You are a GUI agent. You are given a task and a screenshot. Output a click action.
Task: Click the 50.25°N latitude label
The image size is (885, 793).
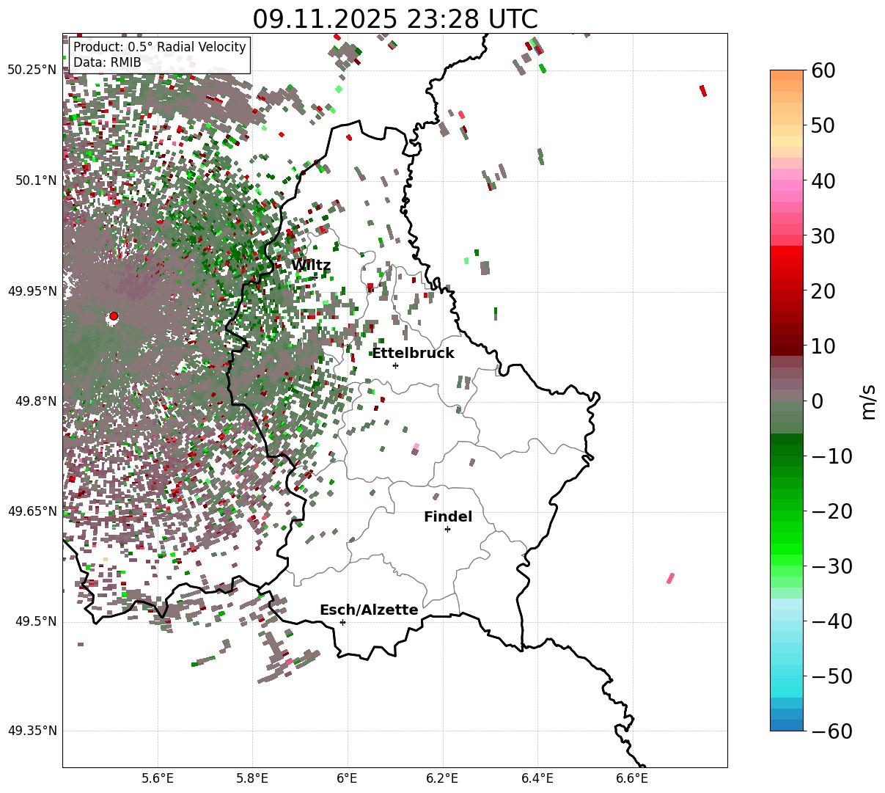[32, 70]
